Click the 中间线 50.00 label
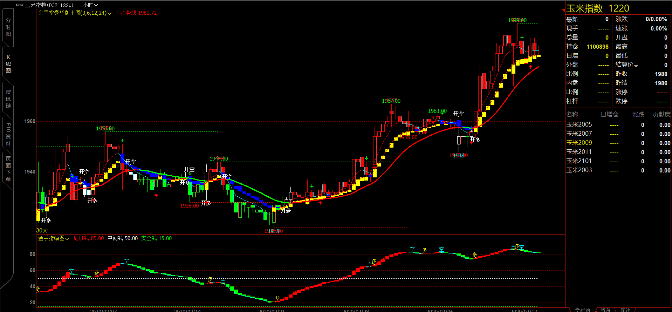Viewport: 672px width, 312px height. (x=123, y=238)
